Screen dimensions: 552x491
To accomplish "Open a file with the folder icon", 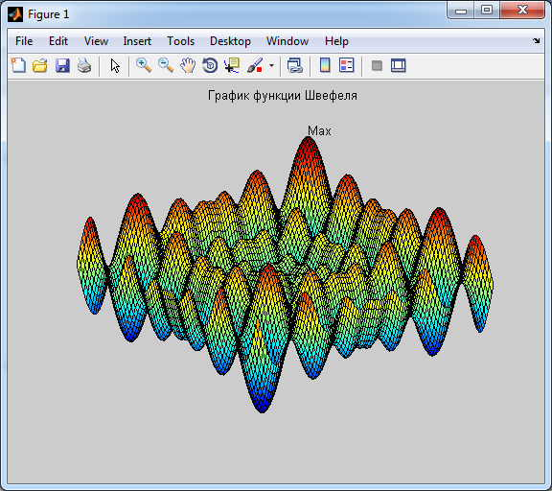I will coord(40,65).
